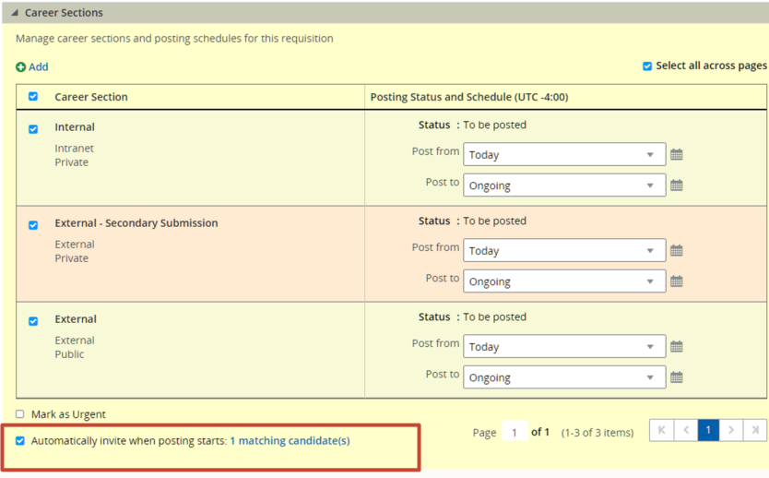This screenshot has height=478, width=769.
Task: Click the page number input field
Action: [x=514, y=432]
